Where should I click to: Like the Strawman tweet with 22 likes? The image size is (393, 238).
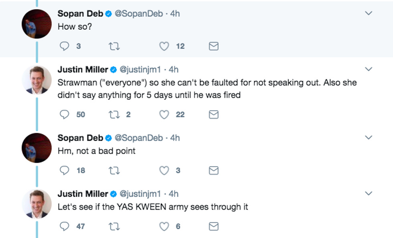164,115
